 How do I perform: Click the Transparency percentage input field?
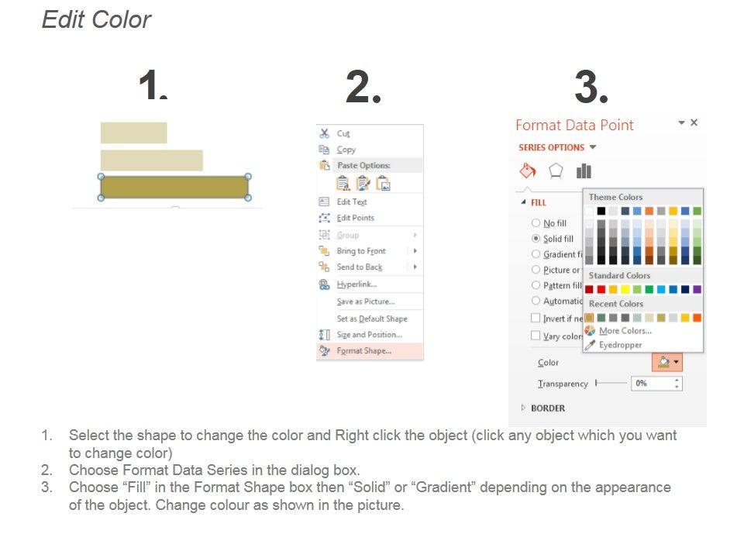(x=653, y=384)
